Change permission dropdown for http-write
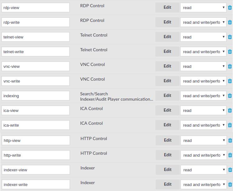The width and height of the screenshot is (233, 191). pyautogui.click(x=203, y=155)
